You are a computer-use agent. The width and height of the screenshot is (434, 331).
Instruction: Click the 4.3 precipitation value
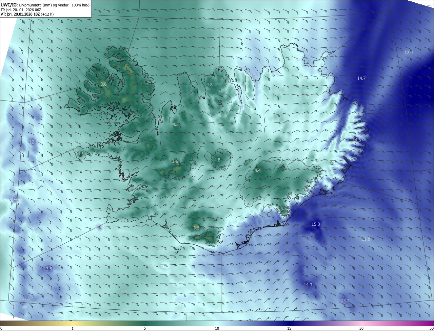pyautogui.click(x=176, y=125)
